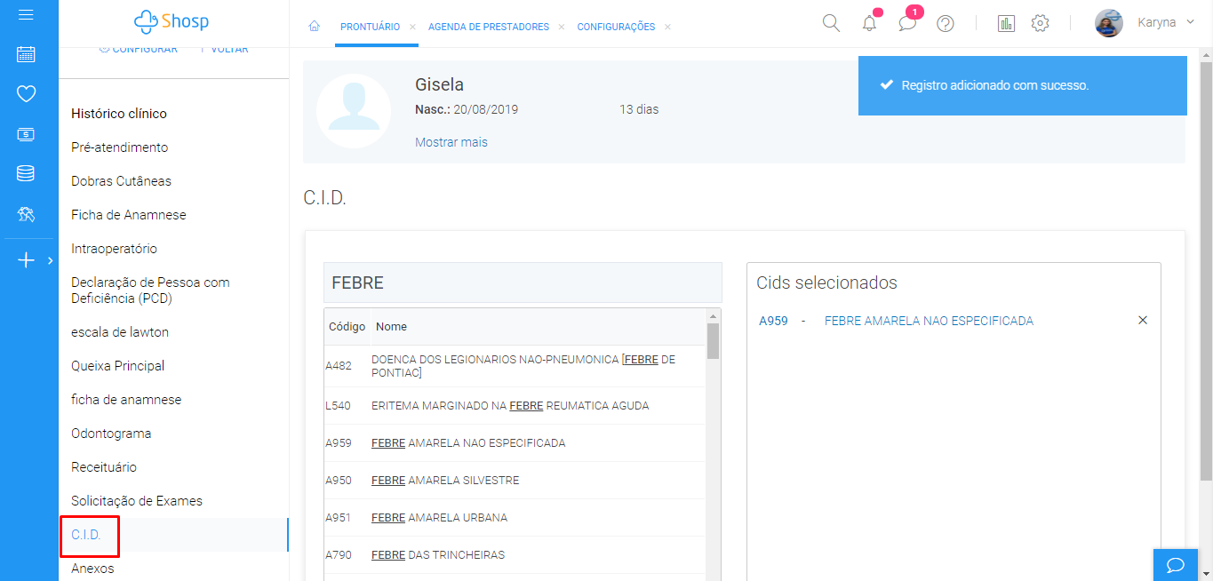1213x581 pixels.
Task: Open Queixa Principal in sidebar
Action: point(117,366)
